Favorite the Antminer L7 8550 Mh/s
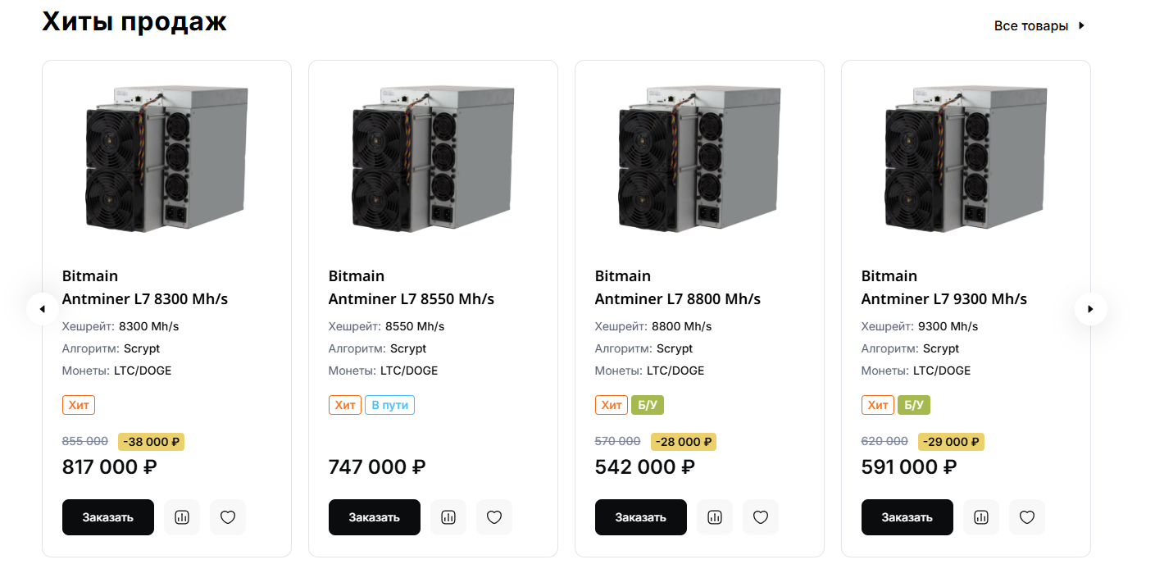 click(494, 517)
